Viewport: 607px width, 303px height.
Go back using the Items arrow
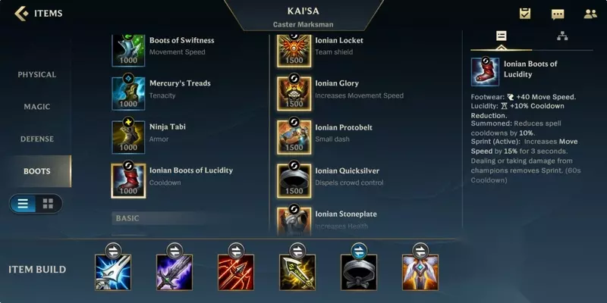pos(22,14)
